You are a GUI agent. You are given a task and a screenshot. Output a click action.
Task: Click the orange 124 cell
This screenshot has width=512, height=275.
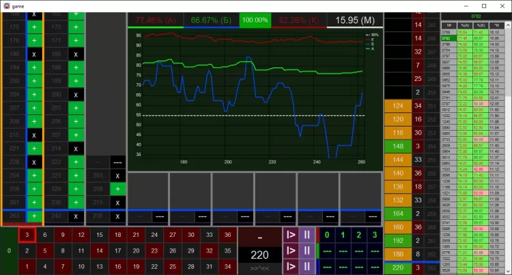tap(398, 106)
